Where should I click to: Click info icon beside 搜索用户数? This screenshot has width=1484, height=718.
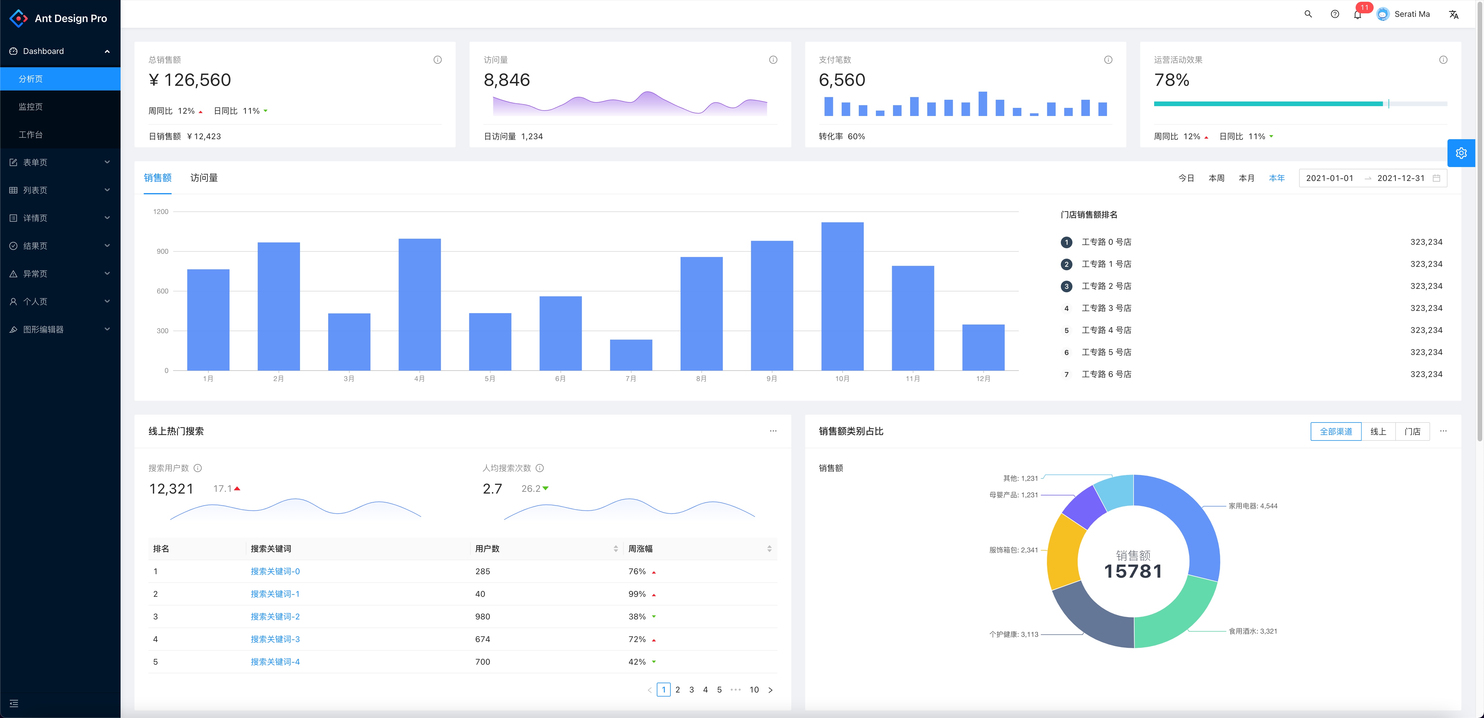click(x=198, y=468)
